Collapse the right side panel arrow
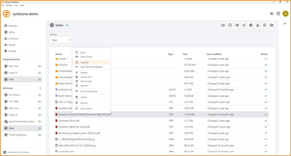This screenshot has height=156, width=291. click(x=285, y=23)
